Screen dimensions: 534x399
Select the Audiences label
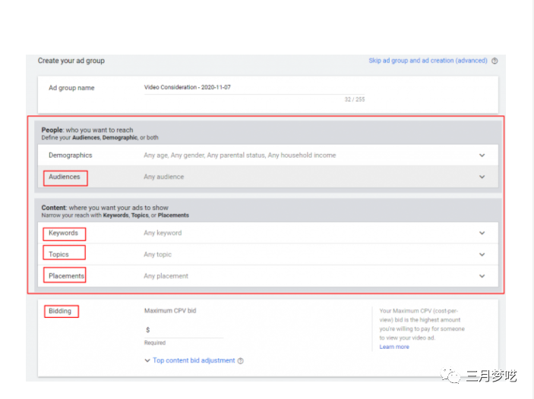coord(65,177)
